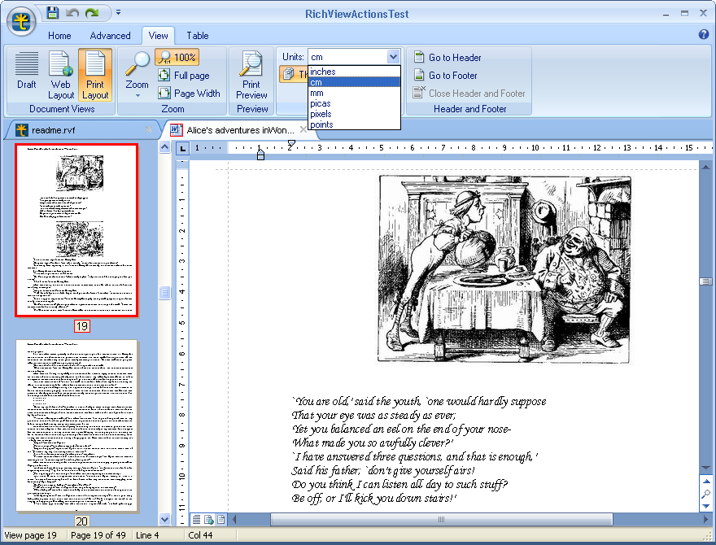Select Web Layout view
This screenshot has height=545, width=716.
pos(60,72)
